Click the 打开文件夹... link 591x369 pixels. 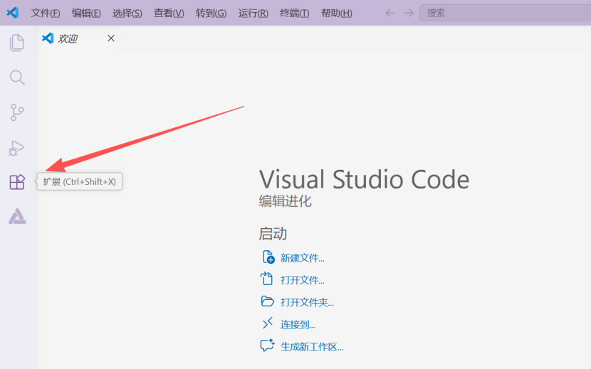(307, 302)
